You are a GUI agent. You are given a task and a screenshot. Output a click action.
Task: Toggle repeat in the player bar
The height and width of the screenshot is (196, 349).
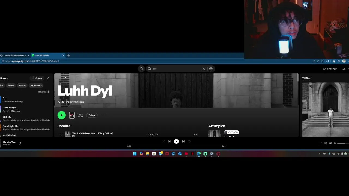(189, 142)
